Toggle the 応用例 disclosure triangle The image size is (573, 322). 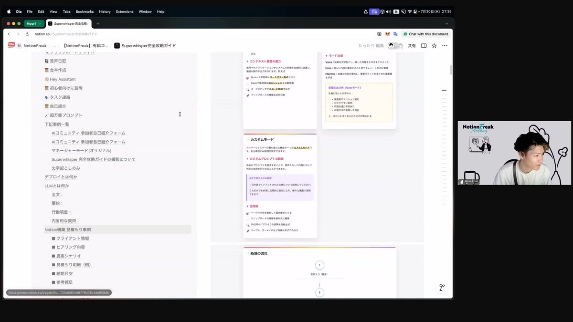[247, 207]
